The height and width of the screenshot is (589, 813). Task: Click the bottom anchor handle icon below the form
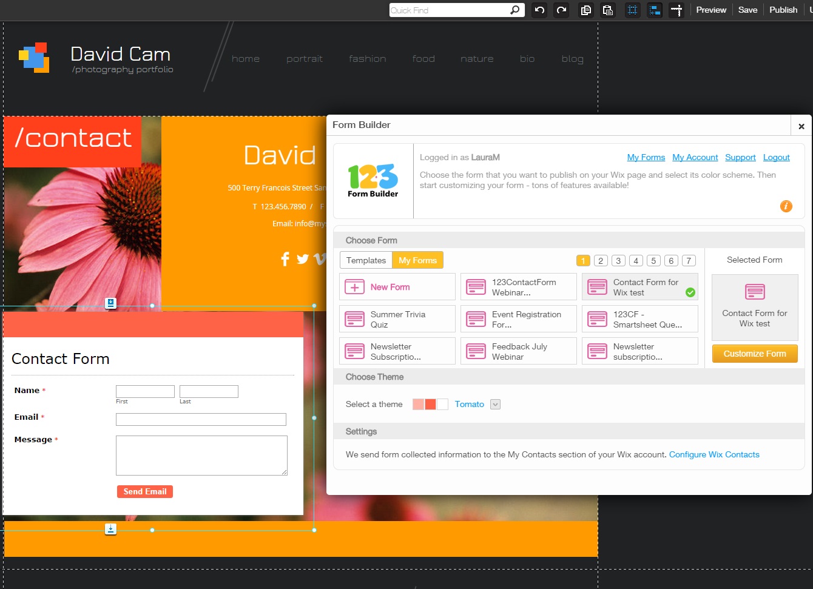[110, 529]
